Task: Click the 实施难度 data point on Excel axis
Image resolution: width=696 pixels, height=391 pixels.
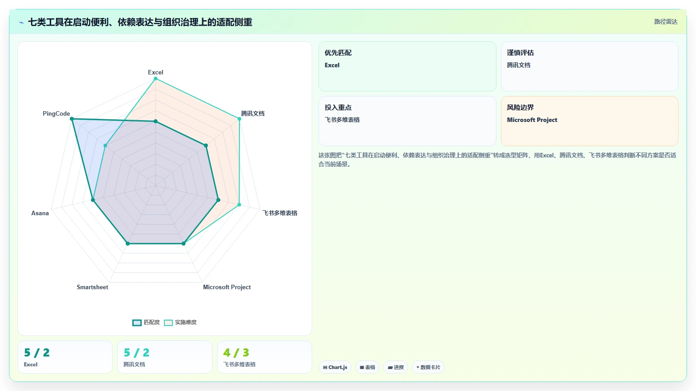Action: click(x=156, y=79)
